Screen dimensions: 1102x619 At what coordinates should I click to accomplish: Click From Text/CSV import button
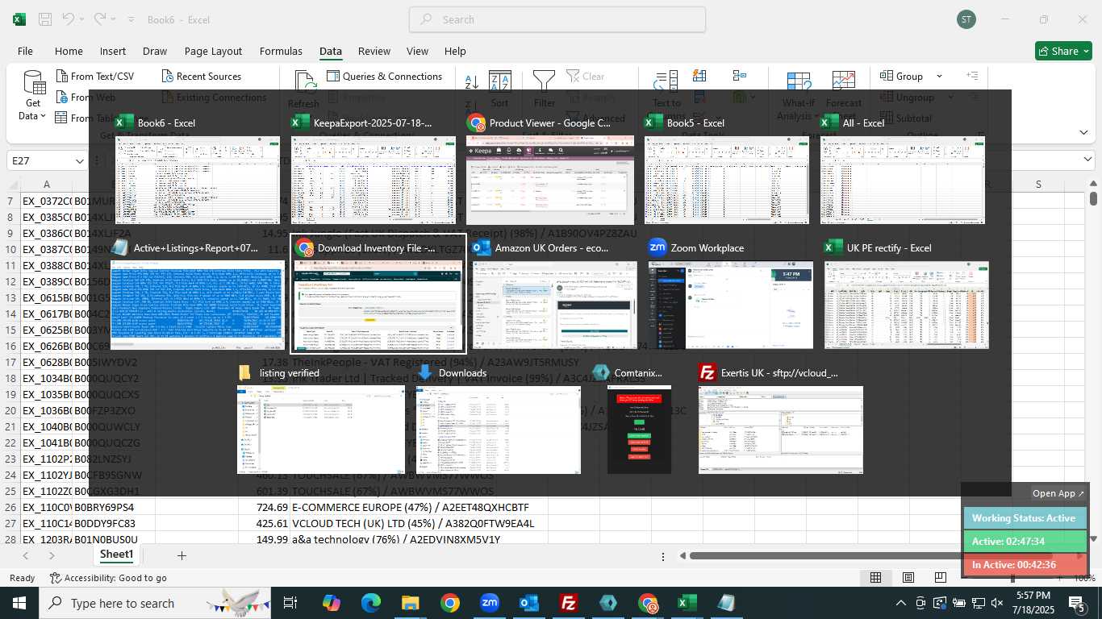tap(95, 76)
